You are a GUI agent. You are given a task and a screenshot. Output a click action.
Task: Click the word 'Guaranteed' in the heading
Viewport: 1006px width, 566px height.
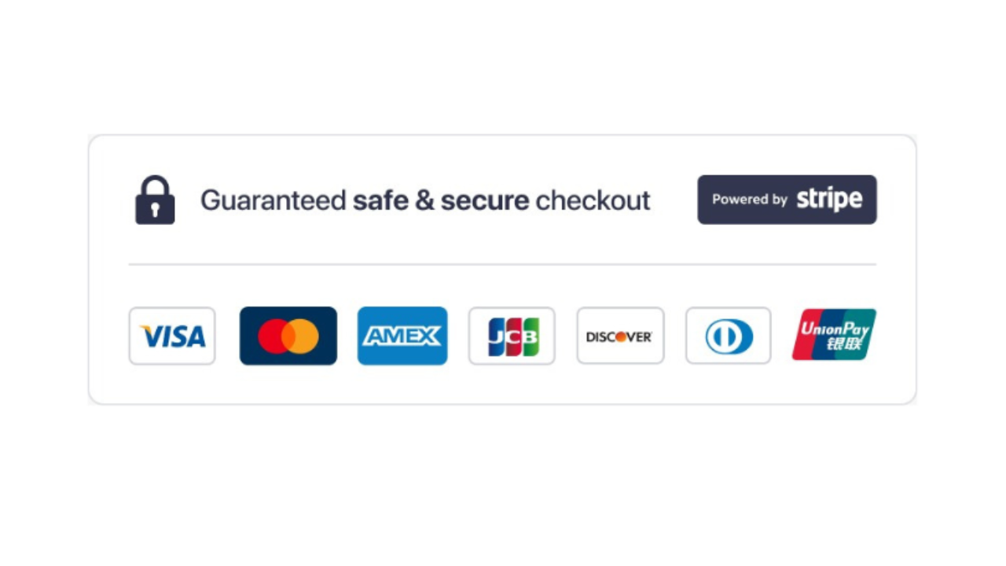pos(273,200)
